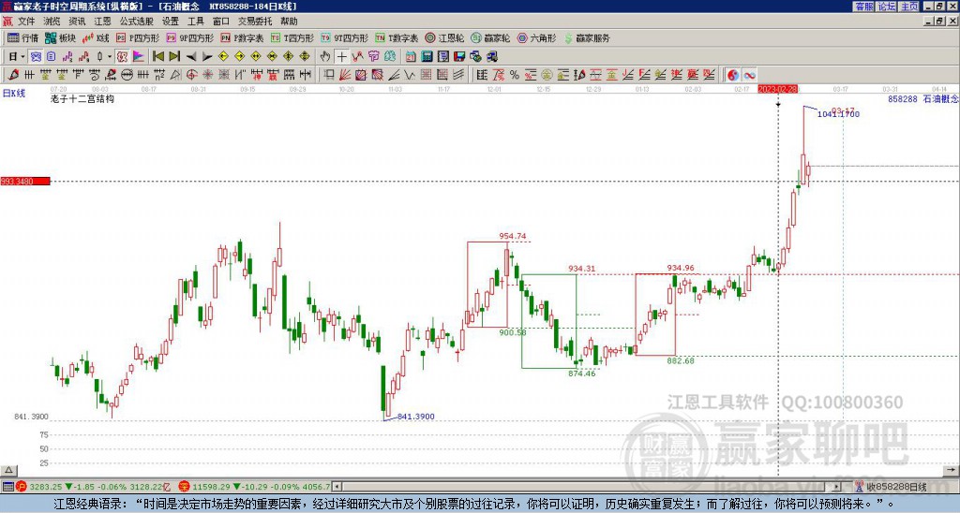Click the 874.46 low label
Viewport: 960px width, 513px height.
[x=581, y=374]
